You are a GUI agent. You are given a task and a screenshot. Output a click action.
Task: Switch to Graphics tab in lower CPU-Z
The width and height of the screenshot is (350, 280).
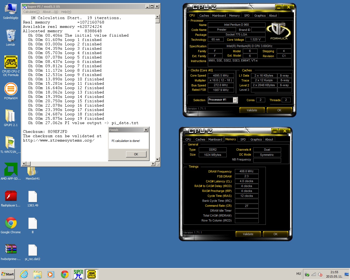click(256, 139)
